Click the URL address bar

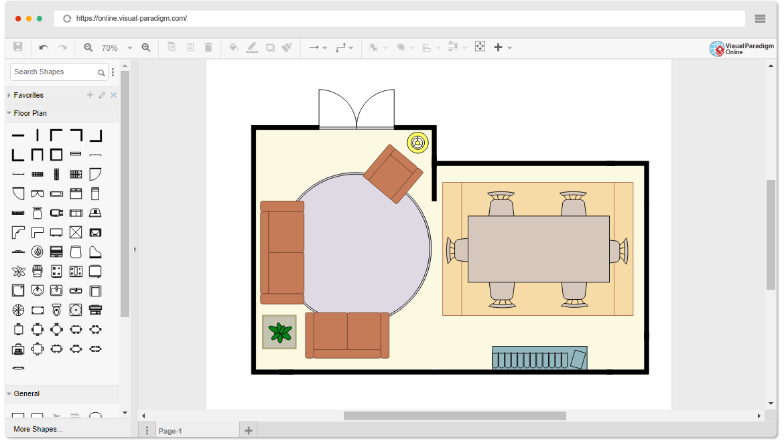click(x=399, y=19)
